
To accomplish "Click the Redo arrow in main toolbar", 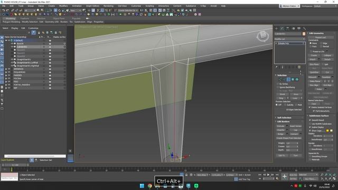I will [7, 11].
